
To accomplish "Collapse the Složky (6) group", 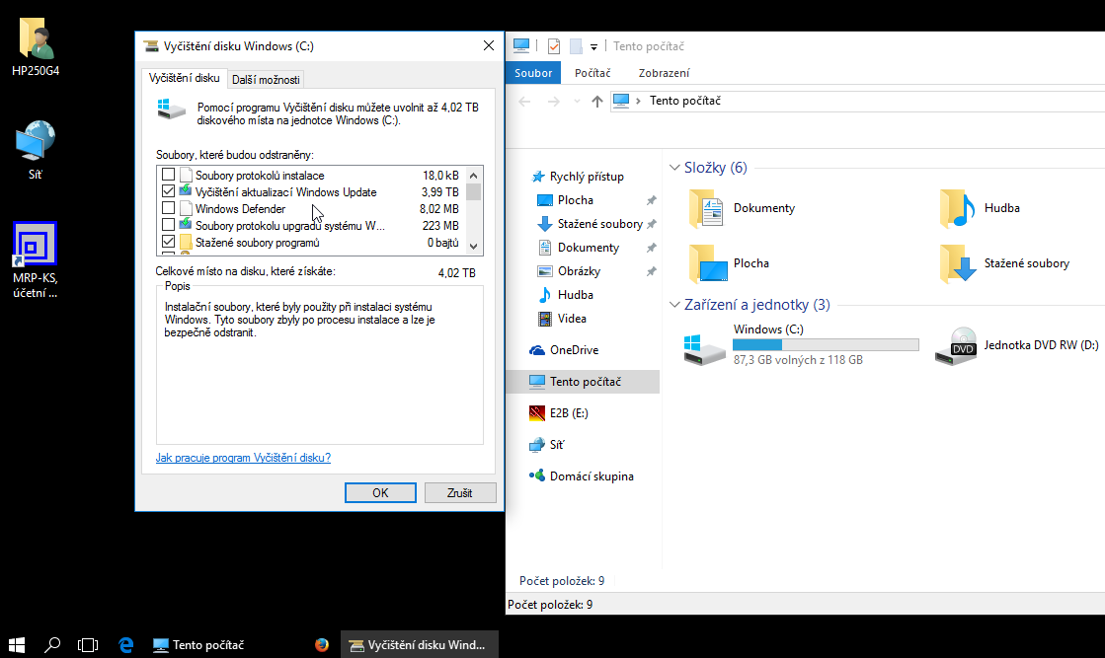I will point(674,168).
